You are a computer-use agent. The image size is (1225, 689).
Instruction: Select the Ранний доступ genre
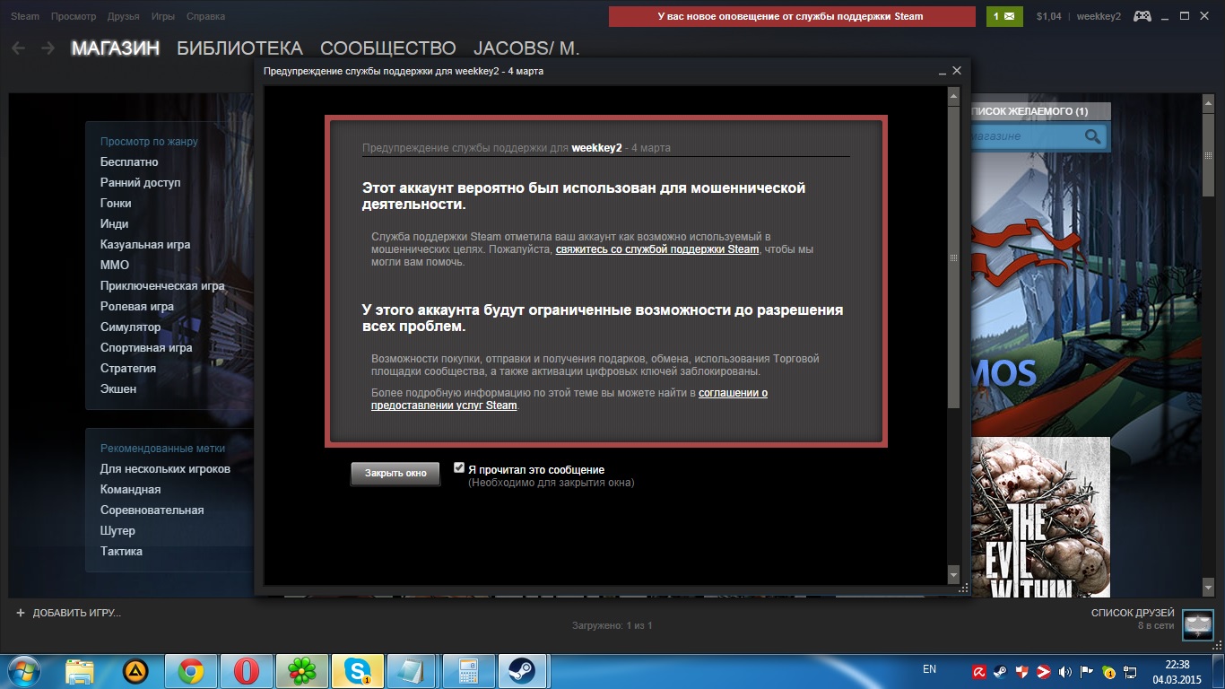point(141,183)
